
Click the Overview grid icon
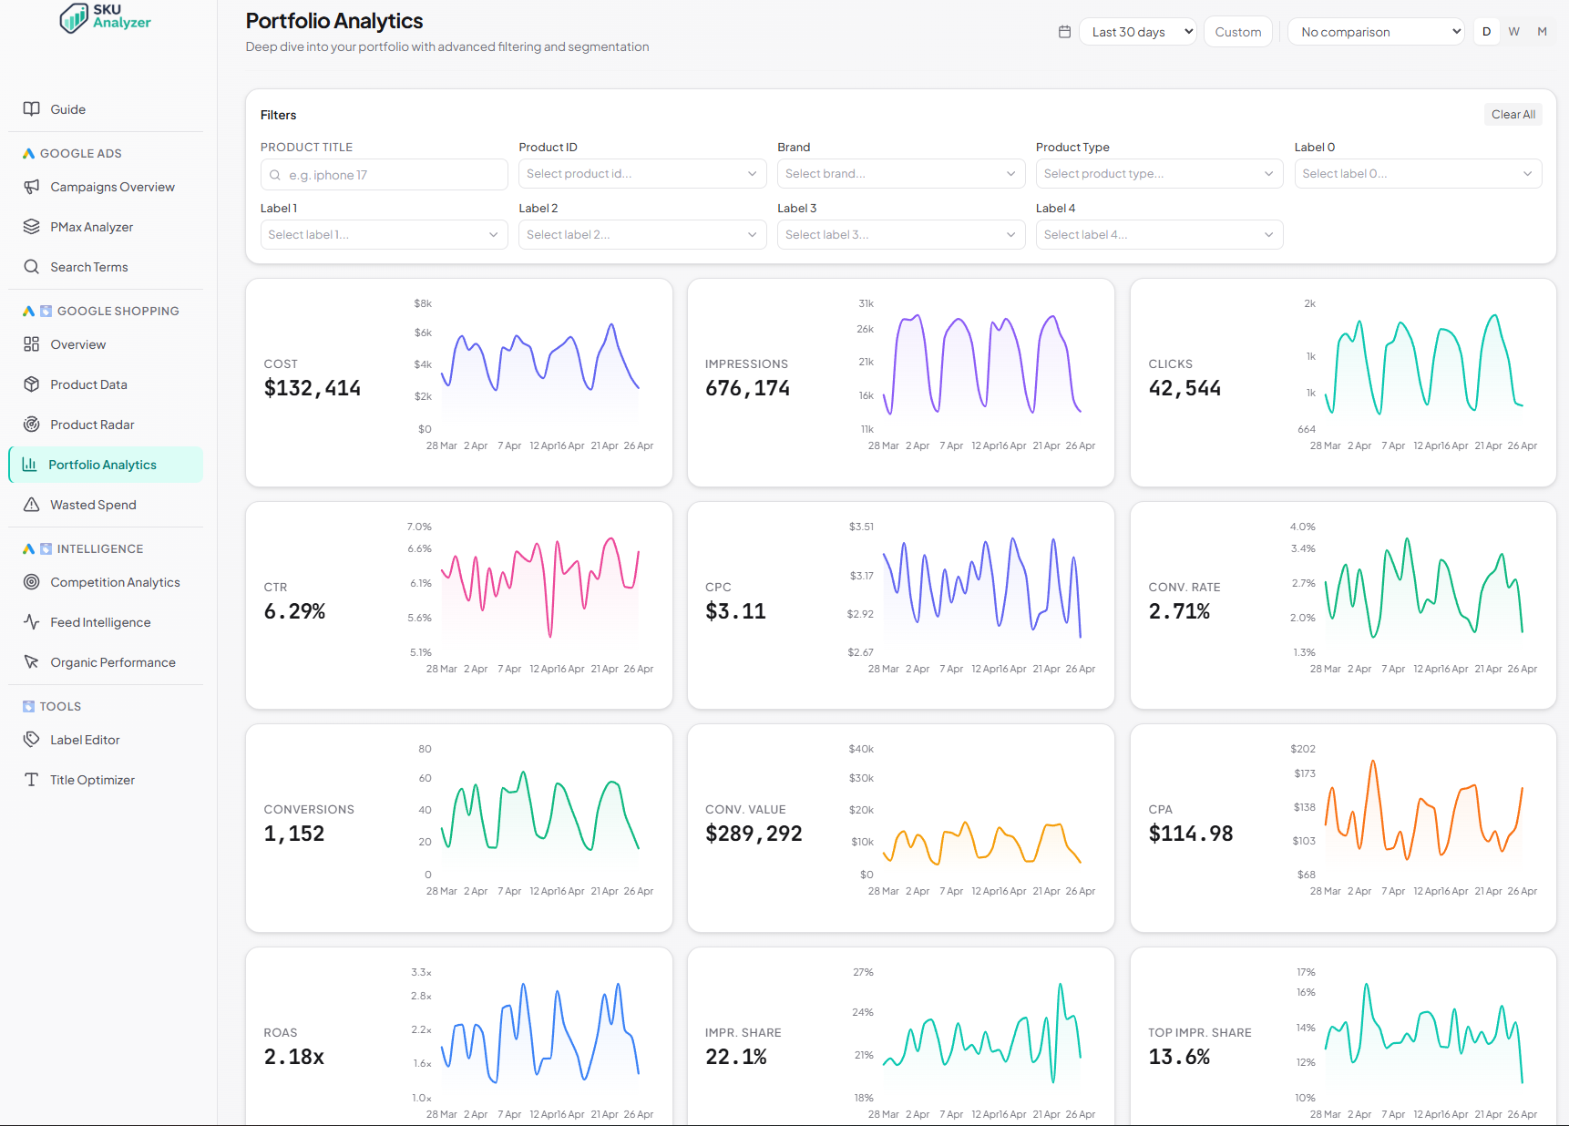click(x=32, y=344)
